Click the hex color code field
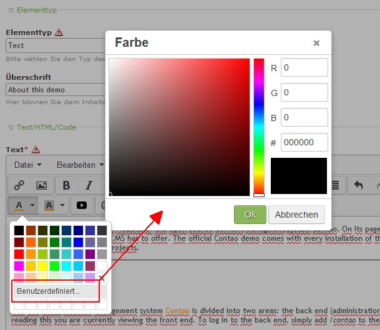The image size is (380, 330). coord(304,142)
